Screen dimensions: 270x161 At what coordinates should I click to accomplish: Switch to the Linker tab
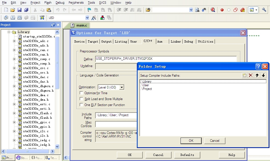[176, 41]
